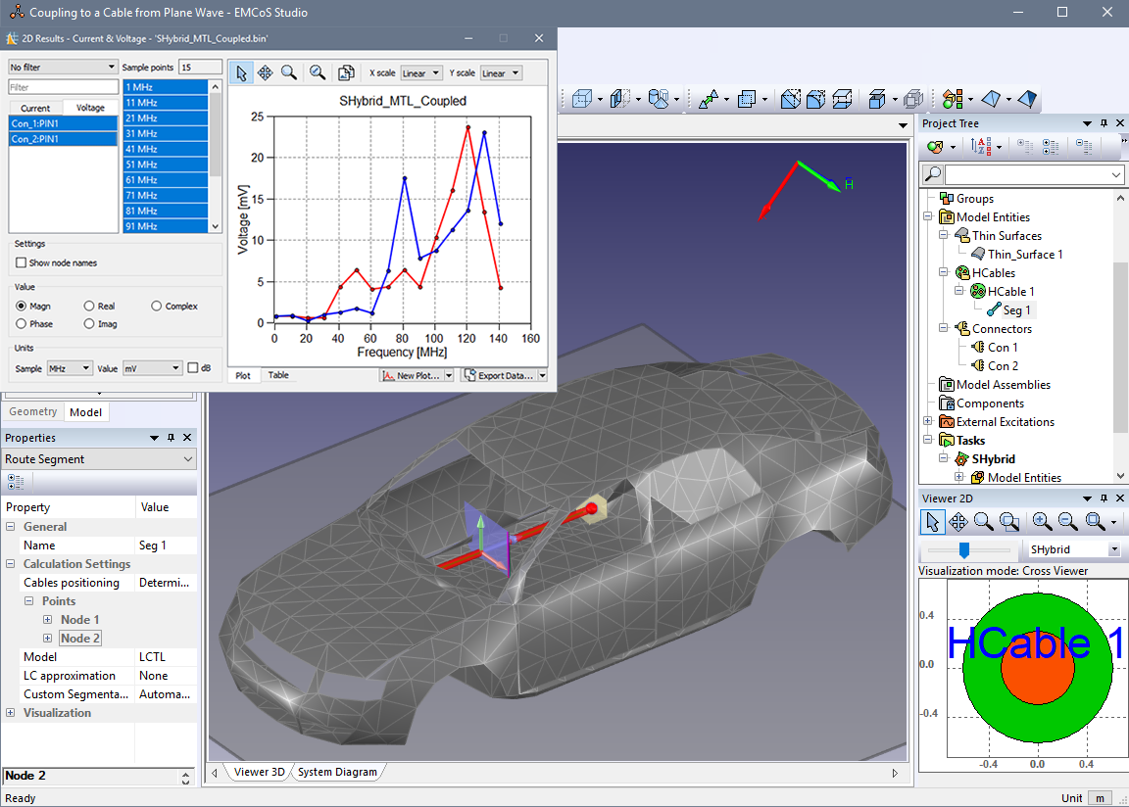The width and height of the screenshot is (1129, 807).
Task: Enable the Show node names checkbox
Action: tap(21, 263)
